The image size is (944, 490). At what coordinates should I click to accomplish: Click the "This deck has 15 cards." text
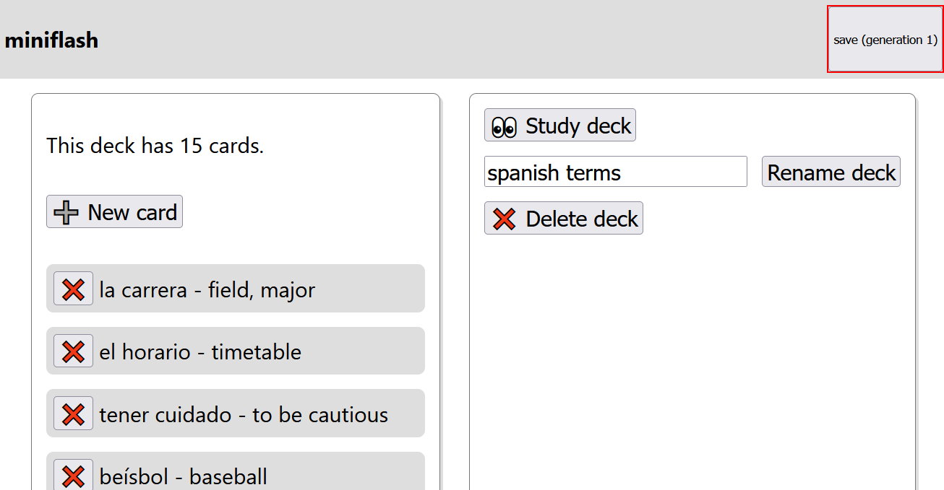pos(155,146)
